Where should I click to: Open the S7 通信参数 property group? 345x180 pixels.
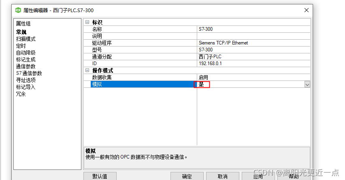[x=29, y=73]
